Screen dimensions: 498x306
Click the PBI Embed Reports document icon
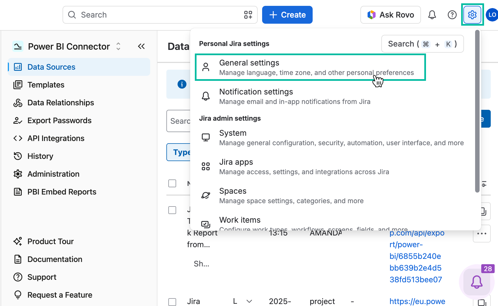tap(18, 192)
